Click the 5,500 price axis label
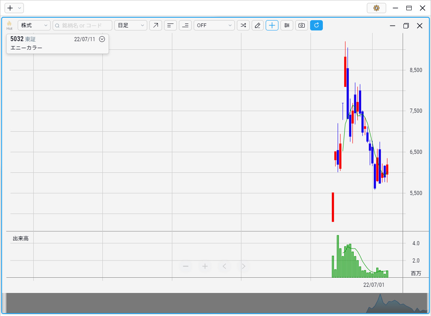Image resolution: width=431 pixels, height=316 pixels. pyautogui.click(x=416, y=193)
